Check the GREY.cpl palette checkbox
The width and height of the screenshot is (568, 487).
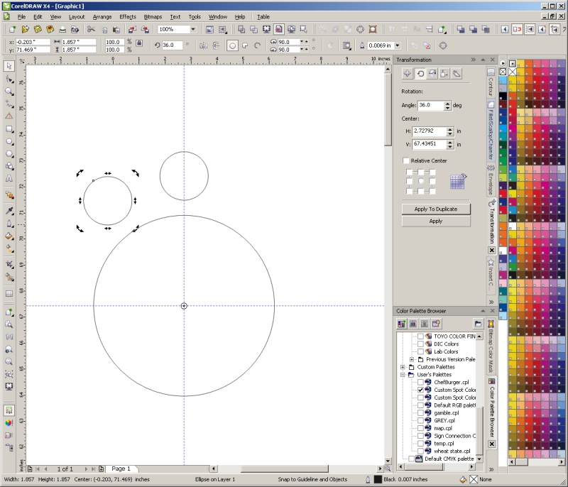click(420, 420)
